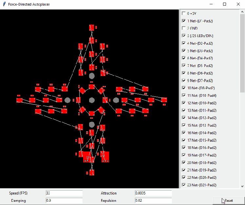Click the large red component at bottom right of cluster
This screenshot has height=205, width=245.
[x=105, y=156]
